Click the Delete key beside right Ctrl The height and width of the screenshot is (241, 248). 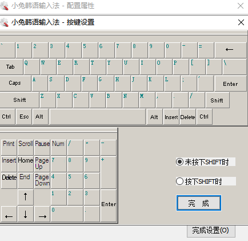point(188,117)
